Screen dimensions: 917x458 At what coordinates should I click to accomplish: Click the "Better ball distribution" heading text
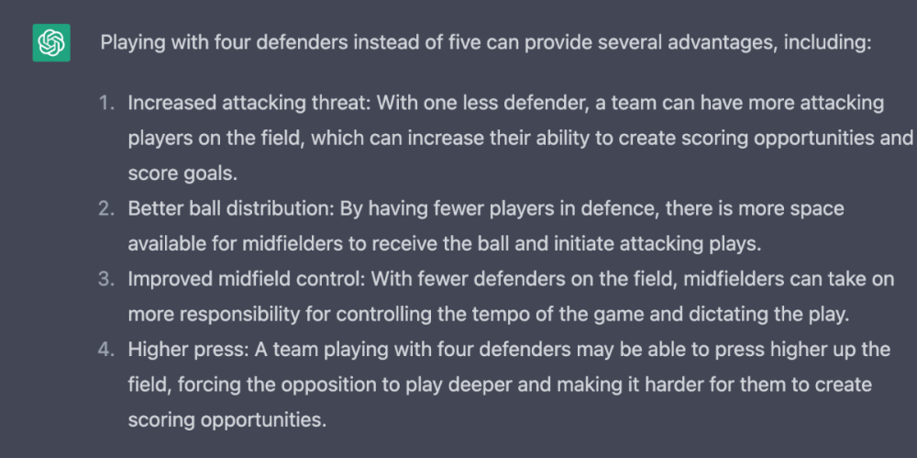[230, 209]
